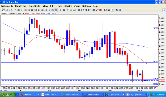The width and height of the screenshot is (166, 97).
Task: Click the line edit tool with red stroke
Action: pos(94,10)
